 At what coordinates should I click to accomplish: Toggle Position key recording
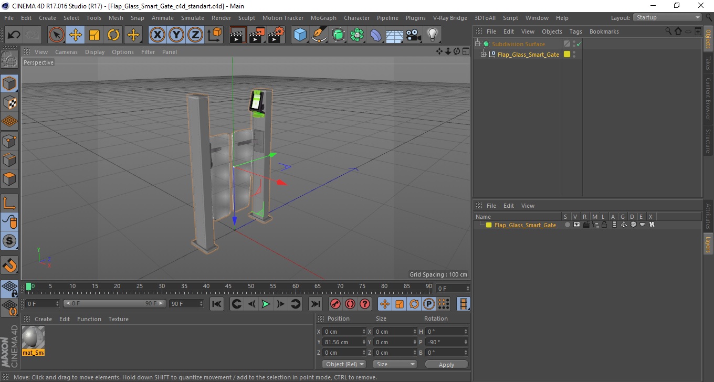(385, 304)
